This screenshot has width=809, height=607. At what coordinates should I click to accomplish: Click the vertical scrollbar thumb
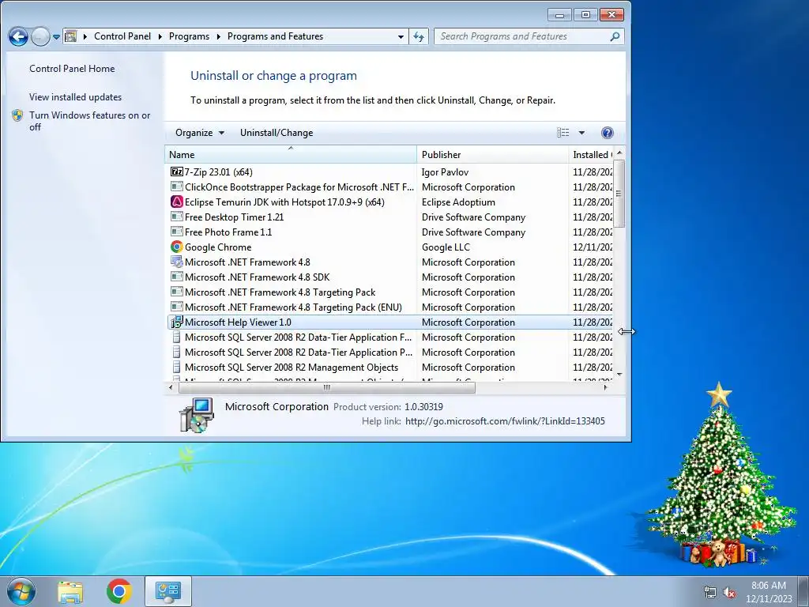click(x=619, y=193)
